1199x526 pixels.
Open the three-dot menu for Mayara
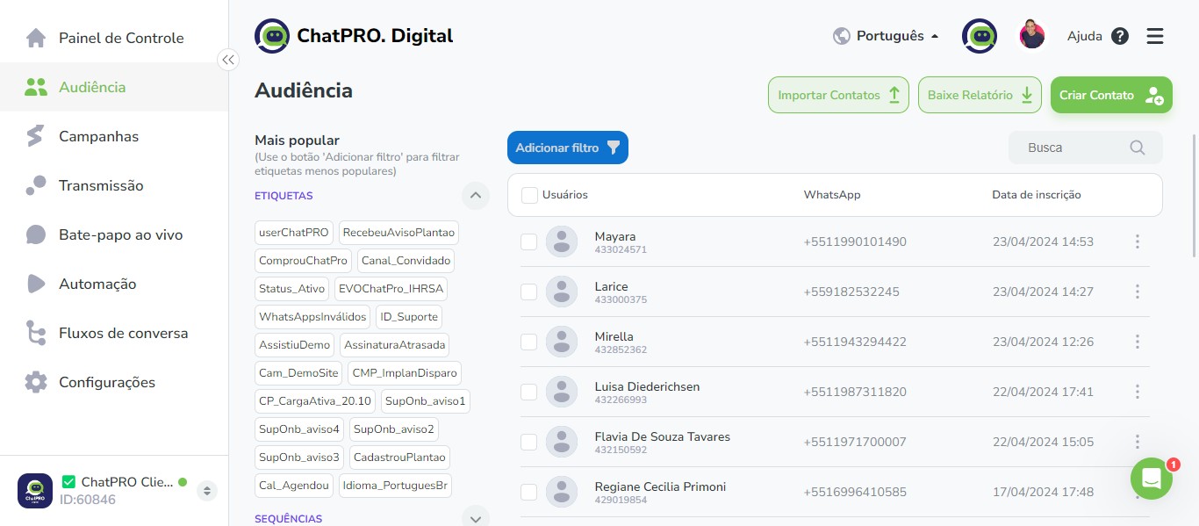[x=1138, y=241]
